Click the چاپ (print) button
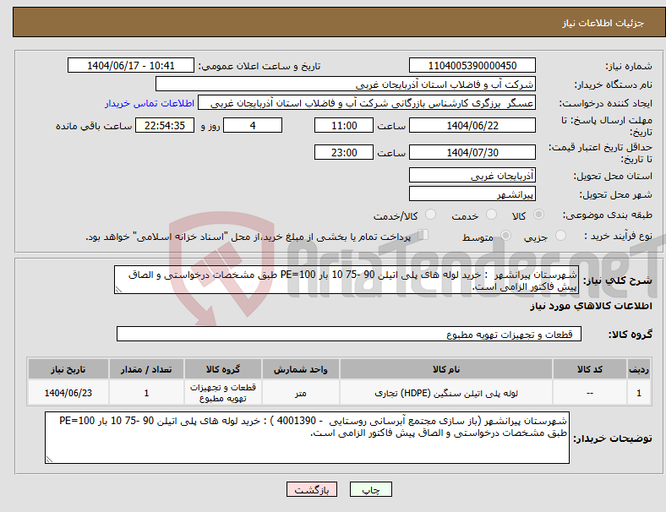Viewport: 666px width, 512px height. (x=370, y=489)
